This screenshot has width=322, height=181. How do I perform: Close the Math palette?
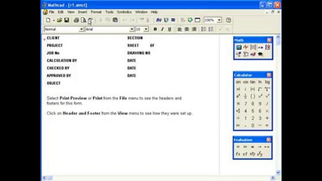pos(269,40)
